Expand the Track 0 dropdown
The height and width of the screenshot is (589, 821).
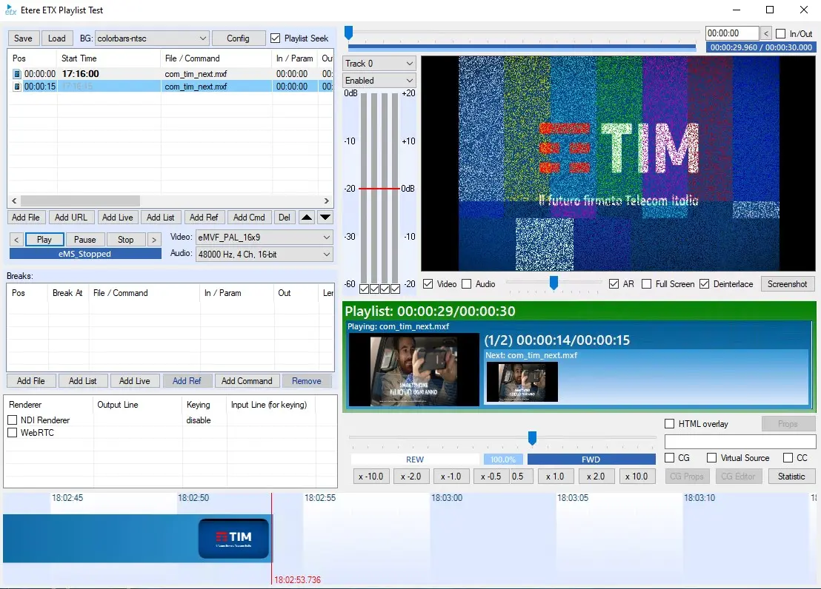[379, 64]
